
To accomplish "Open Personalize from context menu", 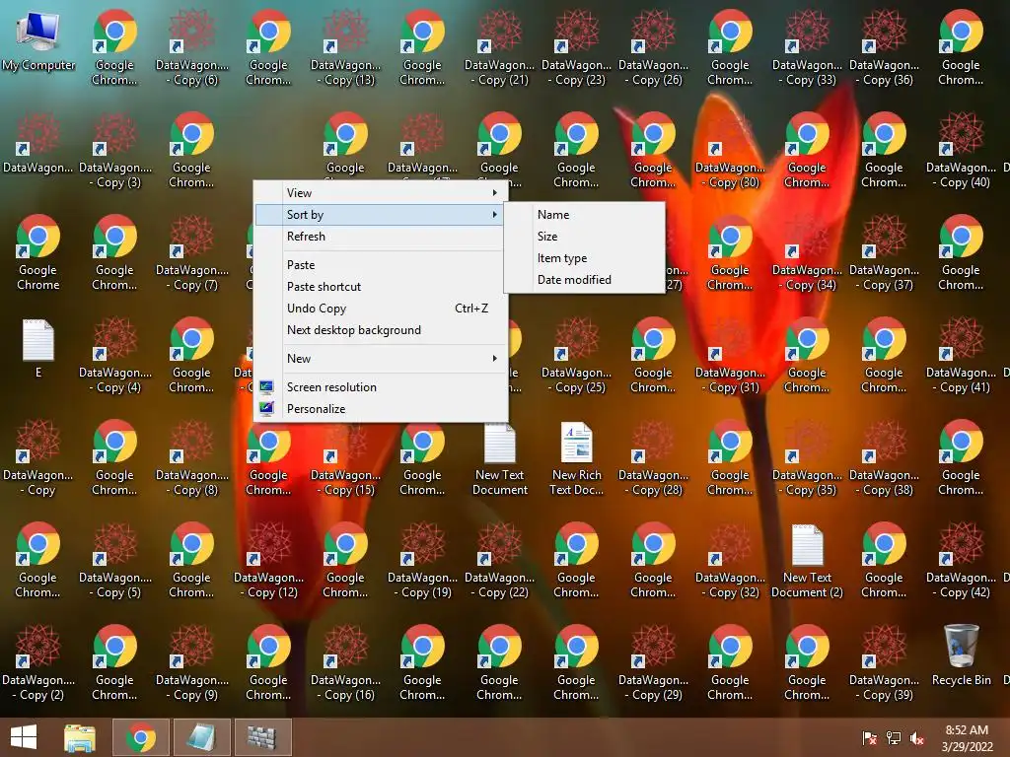I will click(380, 409).
